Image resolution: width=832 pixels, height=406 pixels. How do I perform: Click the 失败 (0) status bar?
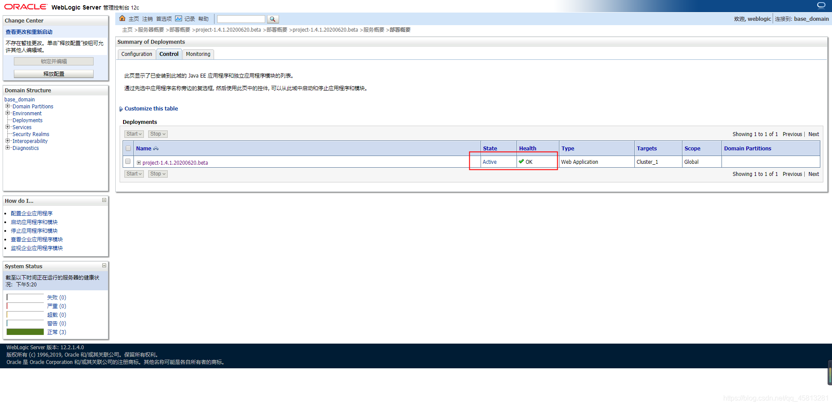25,298
